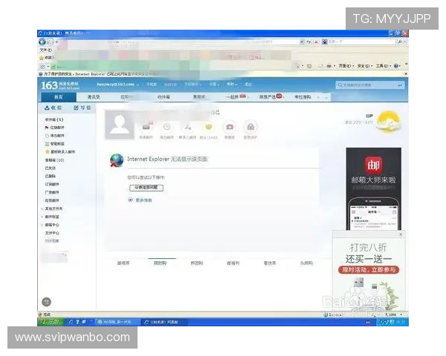The image size is (446, 356).
Task: Open the 安全(S) safety menu dropdown
Action: click(x=365, y=66)
